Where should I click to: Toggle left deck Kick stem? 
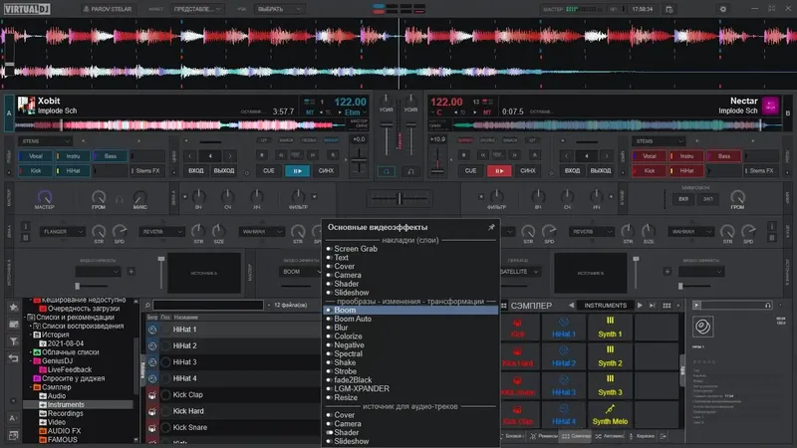(x=35, y=170)
